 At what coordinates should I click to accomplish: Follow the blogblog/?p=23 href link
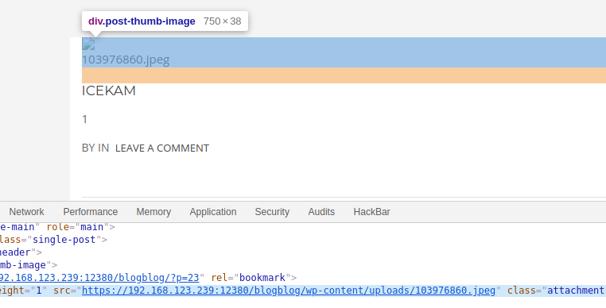click(99, 278)
